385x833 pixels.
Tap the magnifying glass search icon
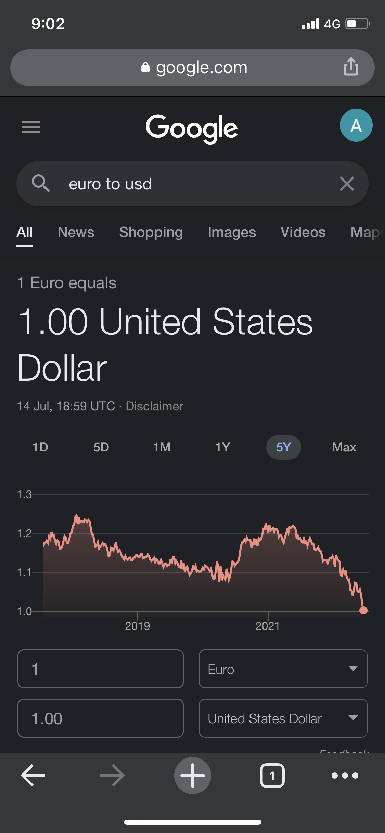(x=40, y=184)
